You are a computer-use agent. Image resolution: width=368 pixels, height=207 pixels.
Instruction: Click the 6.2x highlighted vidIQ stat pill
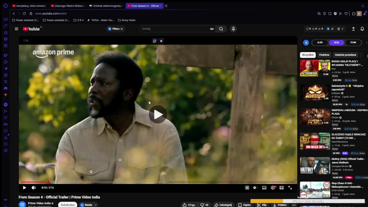tap(336, 43)
